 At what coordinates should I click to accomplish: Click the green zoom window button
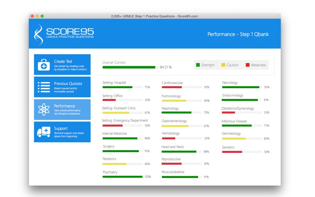(42, 16)
